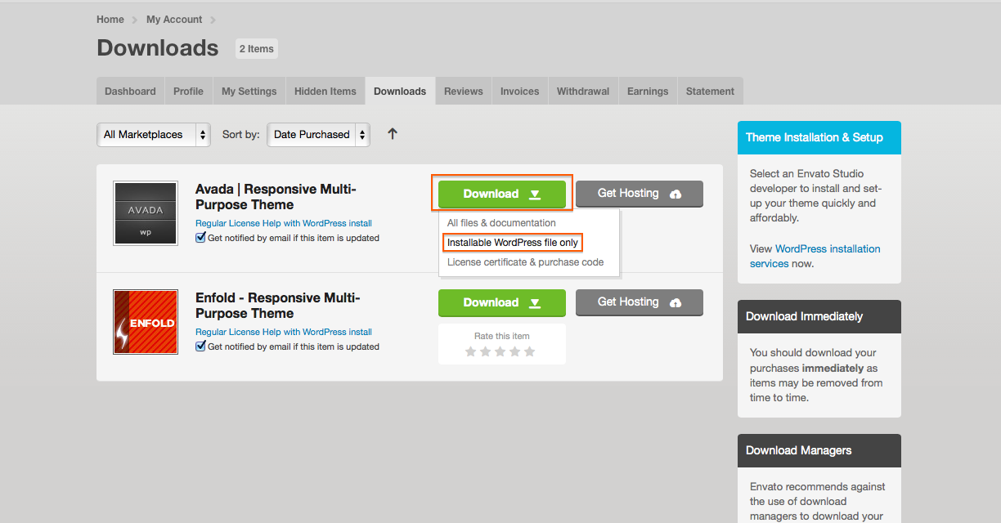This screenshot has height=523, width=1001.
Task: Uncheck Enfold email update notification checkbox
Action: (x=200, y=346)
